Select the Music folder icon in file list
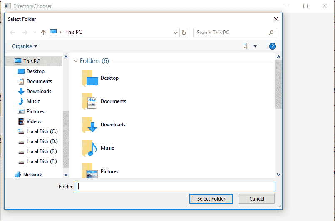This screenshot has height=221, width=335. pos(90,148)
